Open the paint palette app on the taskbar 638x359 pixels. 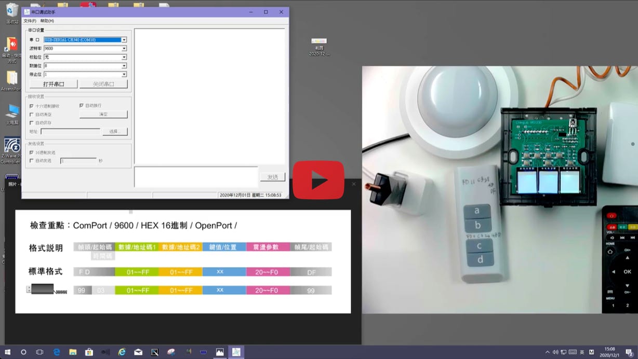coord(171,352)
